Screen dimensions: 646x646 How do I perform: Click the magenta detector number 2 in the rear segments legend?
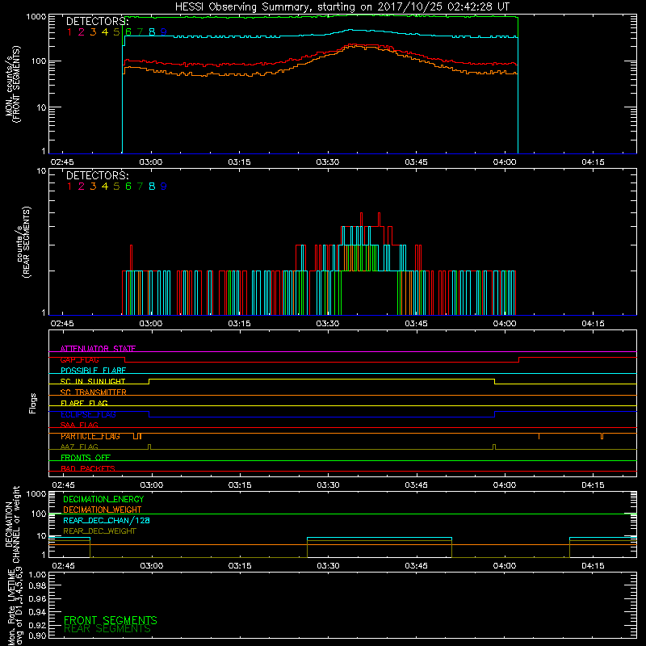click(82, 187)
